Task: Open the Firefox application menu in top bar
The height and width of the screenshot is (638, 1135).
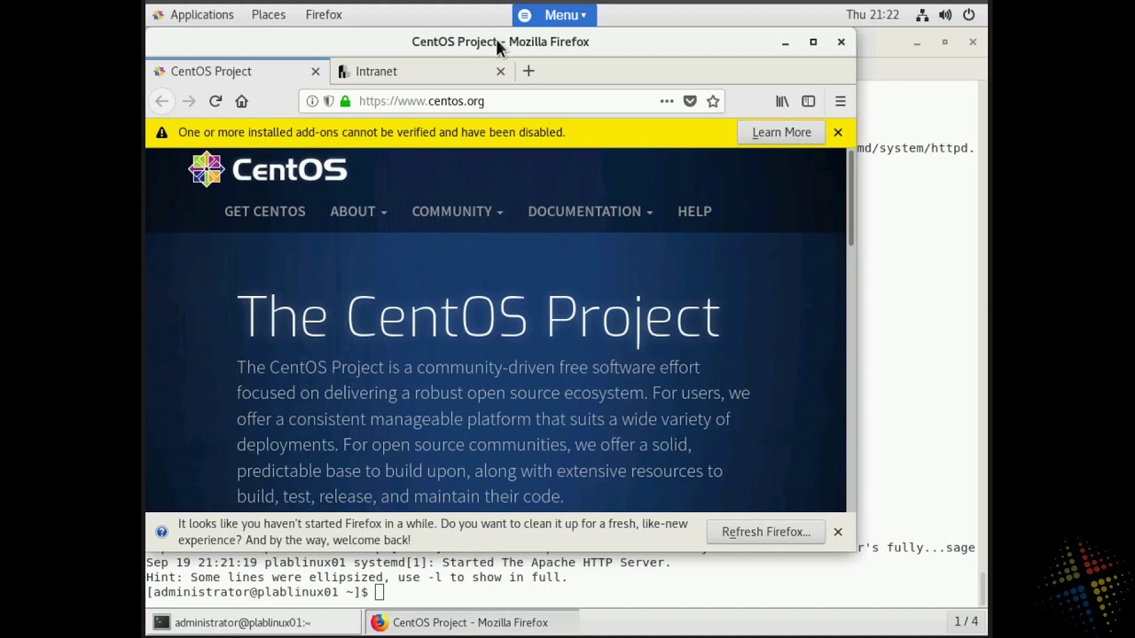Action: (x=324, y=14)
